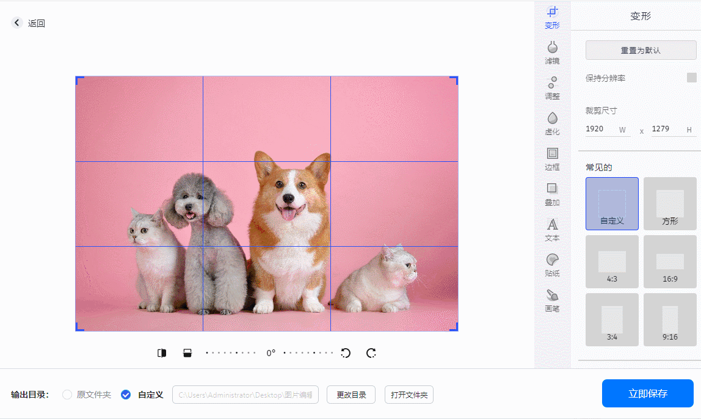This screenshot has height=419, width=701.
Task: Select the 文本 text tool
Action: pos(552,230)
